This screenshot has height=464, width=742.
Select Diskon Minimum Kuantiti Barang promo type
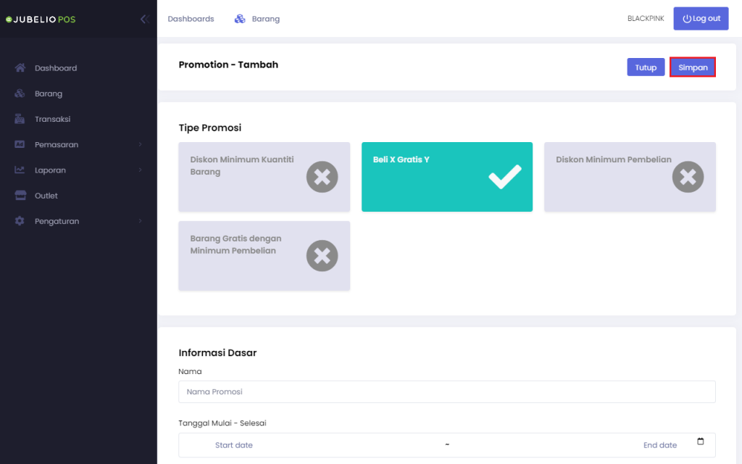pyautogui.click(x=264, y=177)
